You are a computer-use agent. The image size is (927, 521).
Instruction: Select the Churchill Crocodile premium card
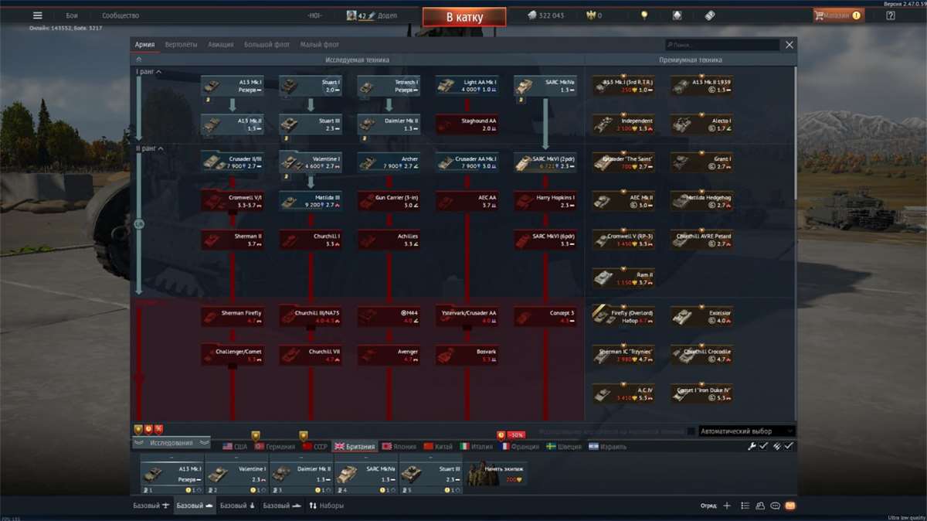(701, 356)
